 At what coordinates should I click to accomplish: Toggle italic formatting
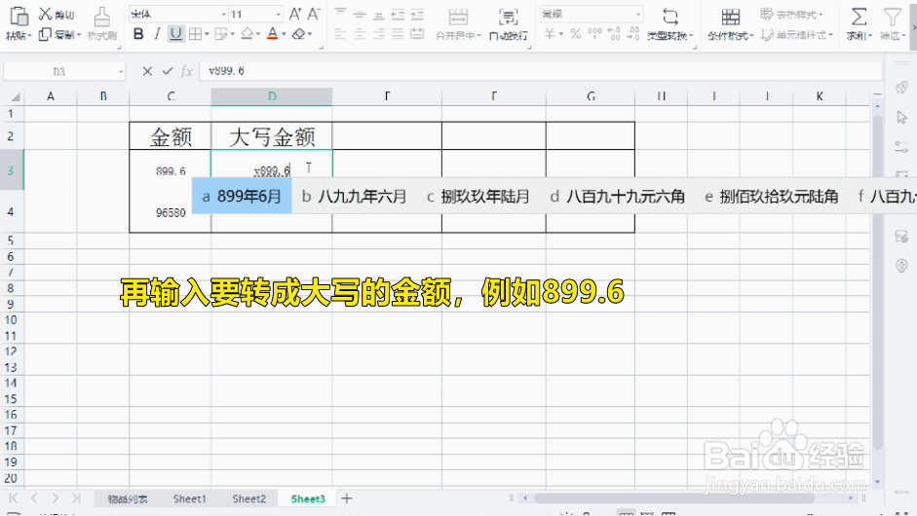157,34
